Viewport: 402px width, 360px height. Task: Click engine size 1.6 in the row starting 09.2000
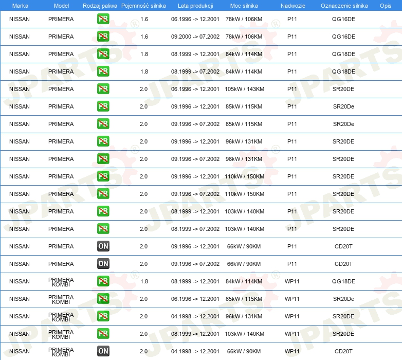(144, 37)
